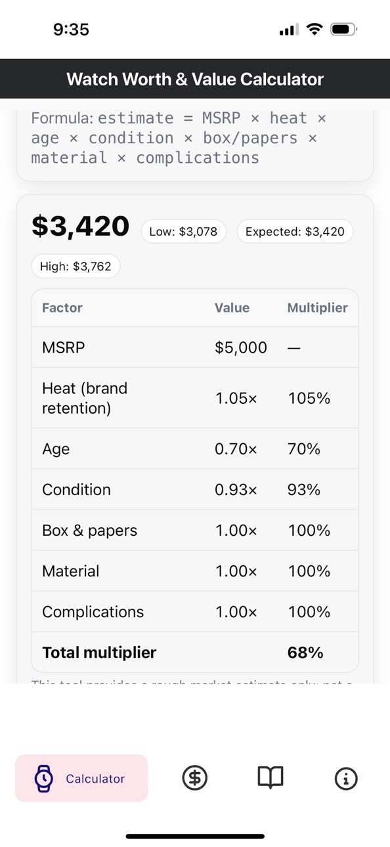Tap the Watch Worth & Value Calculator header

click(x=195, y=79)
